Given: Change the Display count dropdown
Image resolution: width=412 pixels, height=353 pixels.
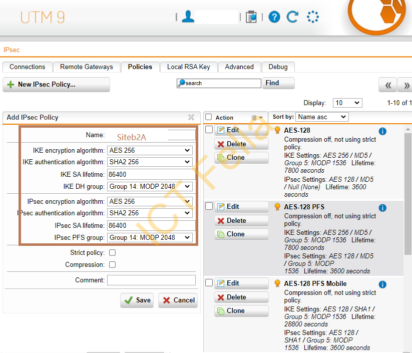Looking at the screenshot, I should [x=347, y=103].
